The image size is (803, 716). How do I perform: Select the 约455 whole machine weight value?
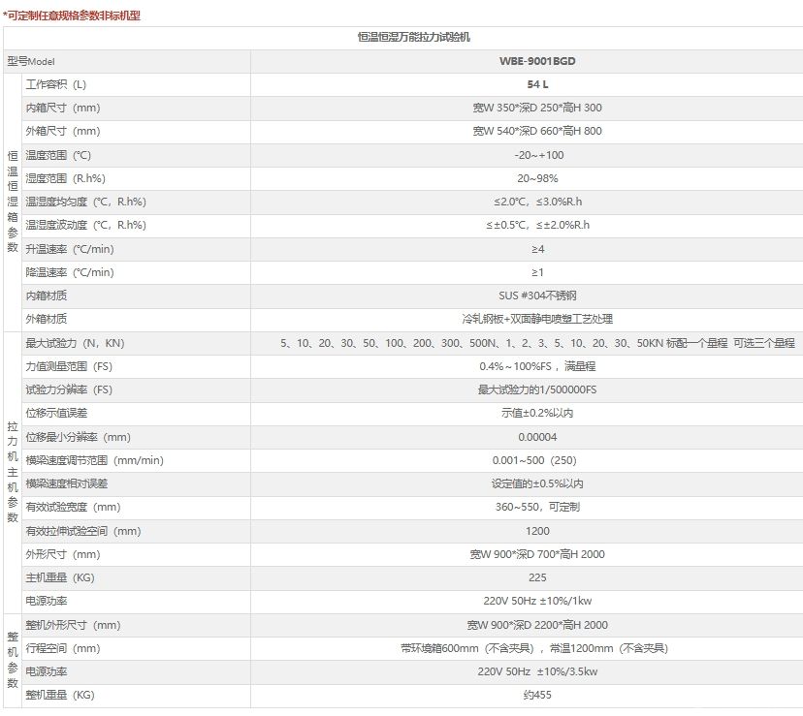pyautogui.click(x=537, y=695)
